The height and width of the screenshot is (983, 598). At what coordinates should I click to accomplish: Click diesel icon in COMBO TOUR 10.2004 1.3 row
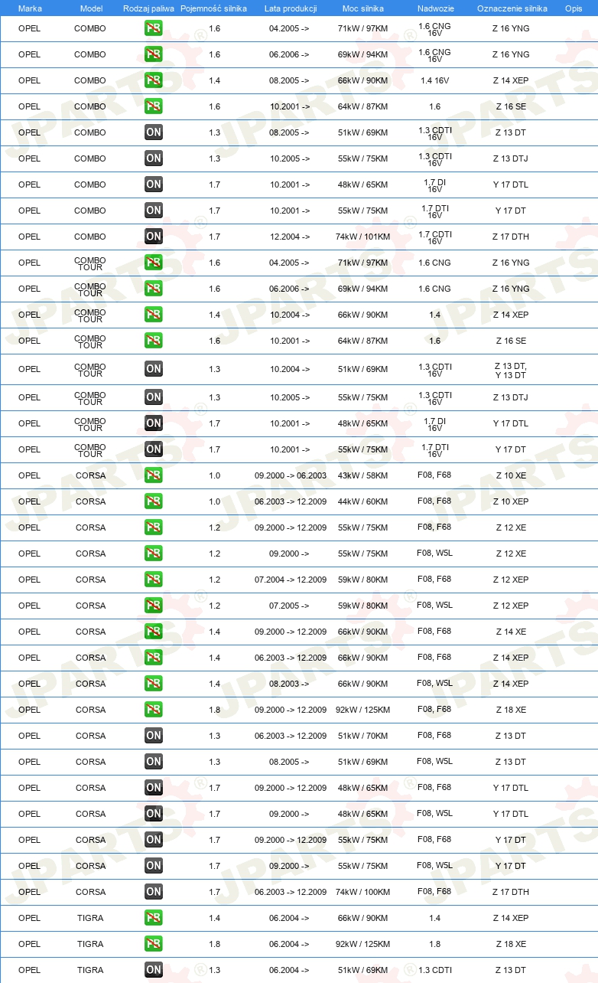[x=154, y=369]
